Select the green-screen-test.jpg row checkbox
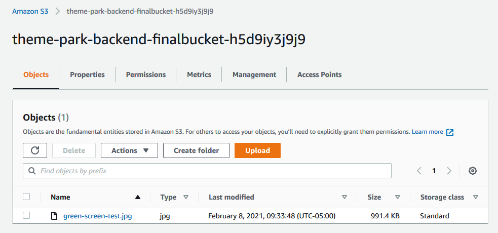Image resolution: width=498 pixels, height=233 pixels. pyautogui.click(x=27, y=216)
